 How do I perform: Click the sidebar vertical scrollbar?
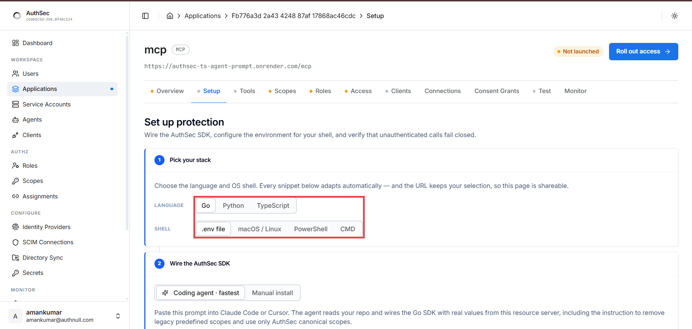pyautogui.click(x=127, y=132)
